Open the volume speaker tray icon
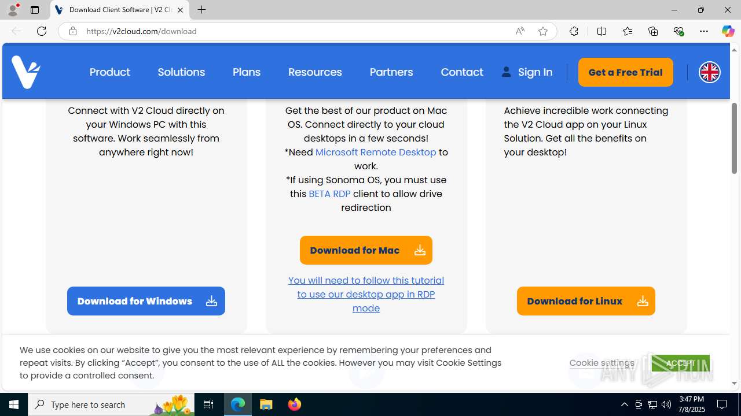 point(666,404)
